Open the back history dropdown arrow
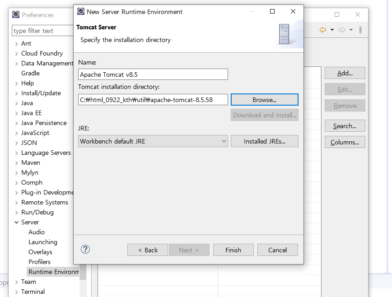392x297 pixels. [x=332, y=30]
